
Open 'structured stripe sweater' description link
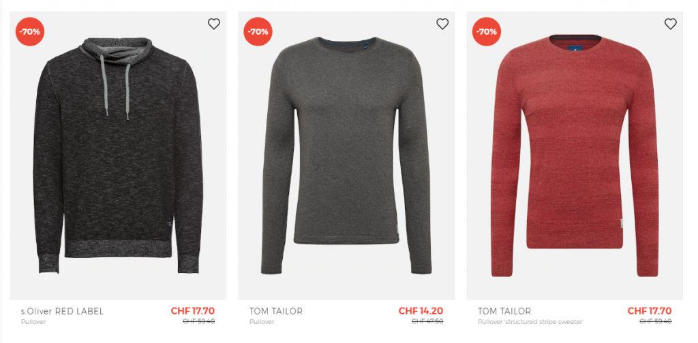coord(530,322)
